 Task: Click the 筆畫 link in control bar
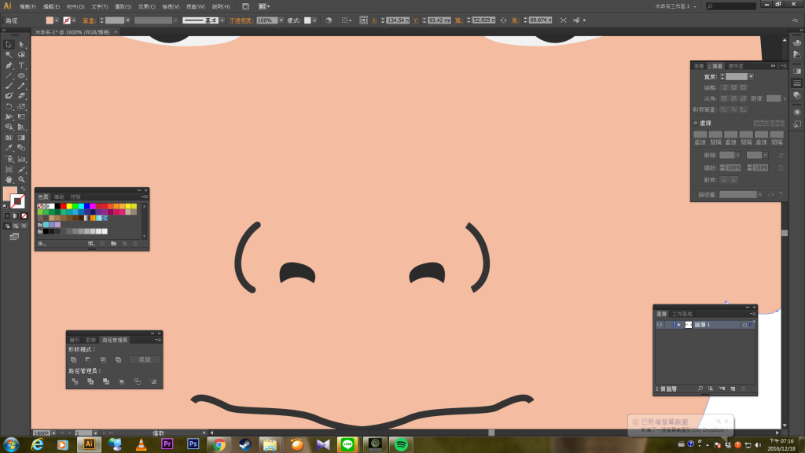point(89,20)
